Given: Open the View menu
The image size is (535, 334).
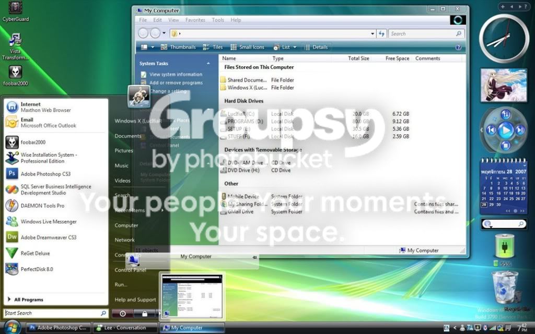Looking at the screenshot, I should pyautogui.click(x=173, y=20).
